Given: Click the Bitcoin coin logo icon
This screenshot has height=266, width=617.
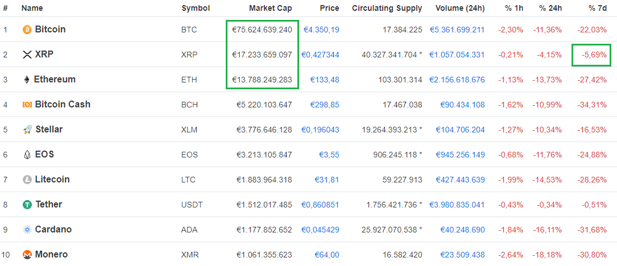Looking at the screenshot, I should (x=27, y=30).
